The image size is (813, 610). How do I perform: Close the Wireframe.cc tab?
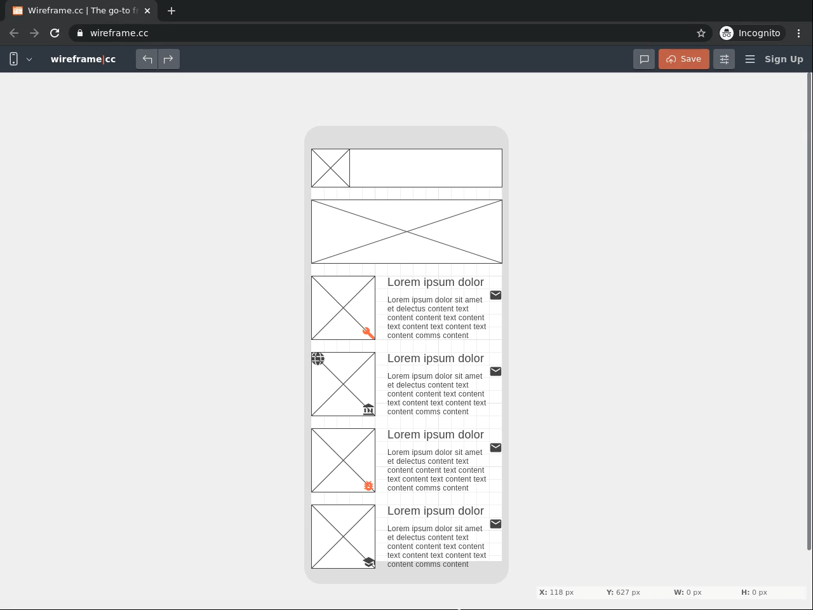(x=147, y=11)
